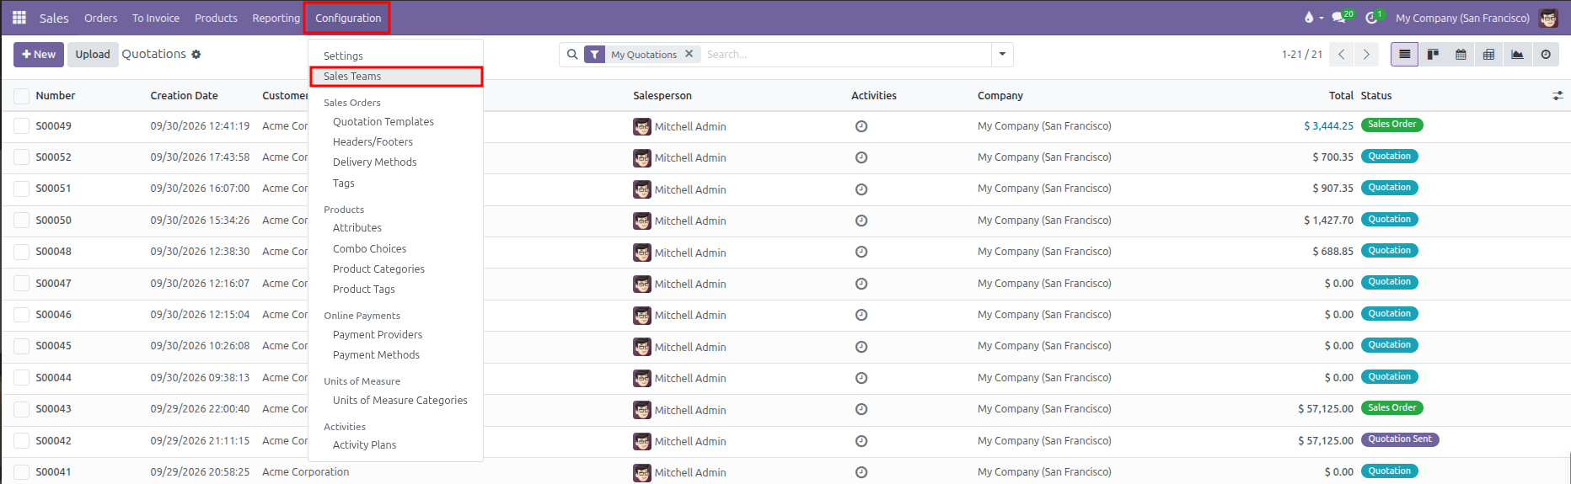This screenshot has width=1571, height=484.
Task: Click the Upload button
Action: (x=93, y=55)
